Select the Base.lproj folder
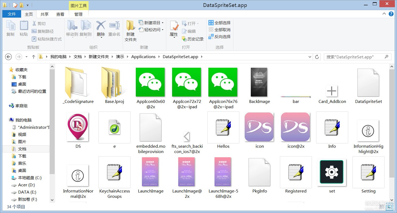The image size is (397, 213). pos(114,85)
